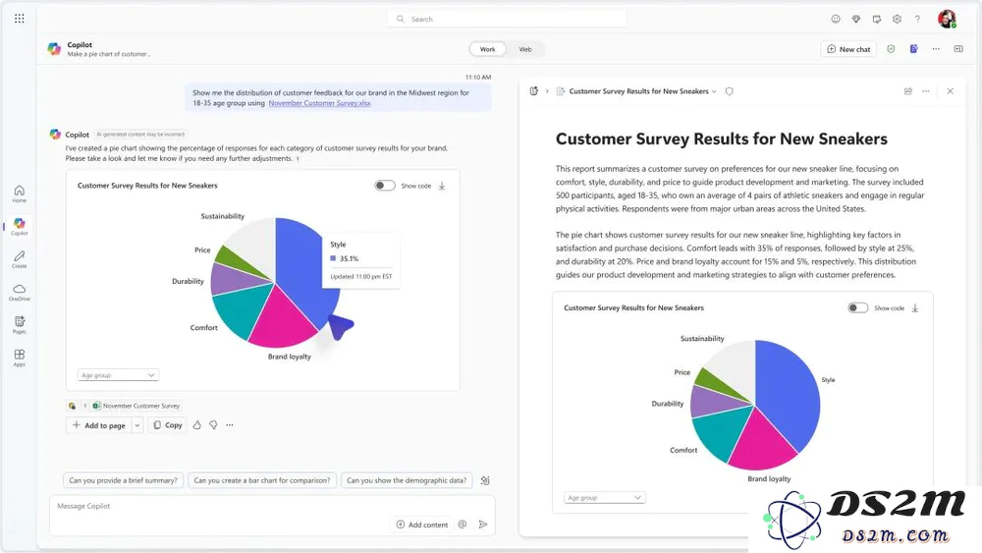Click the mention @ icon in message box
The height and width of the screenshot is (553, 982).
pos(463,525)
